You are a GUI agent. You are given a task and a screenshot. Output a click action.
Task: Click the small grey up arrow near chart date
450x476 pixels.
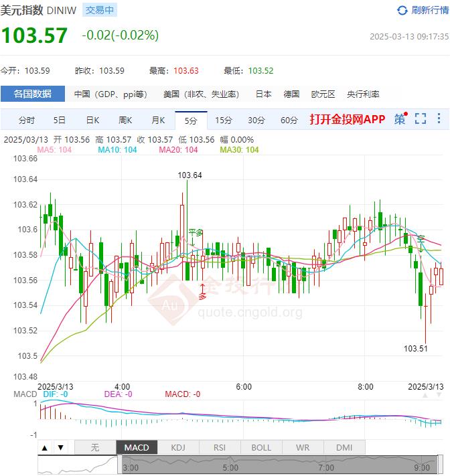(425, 395)
